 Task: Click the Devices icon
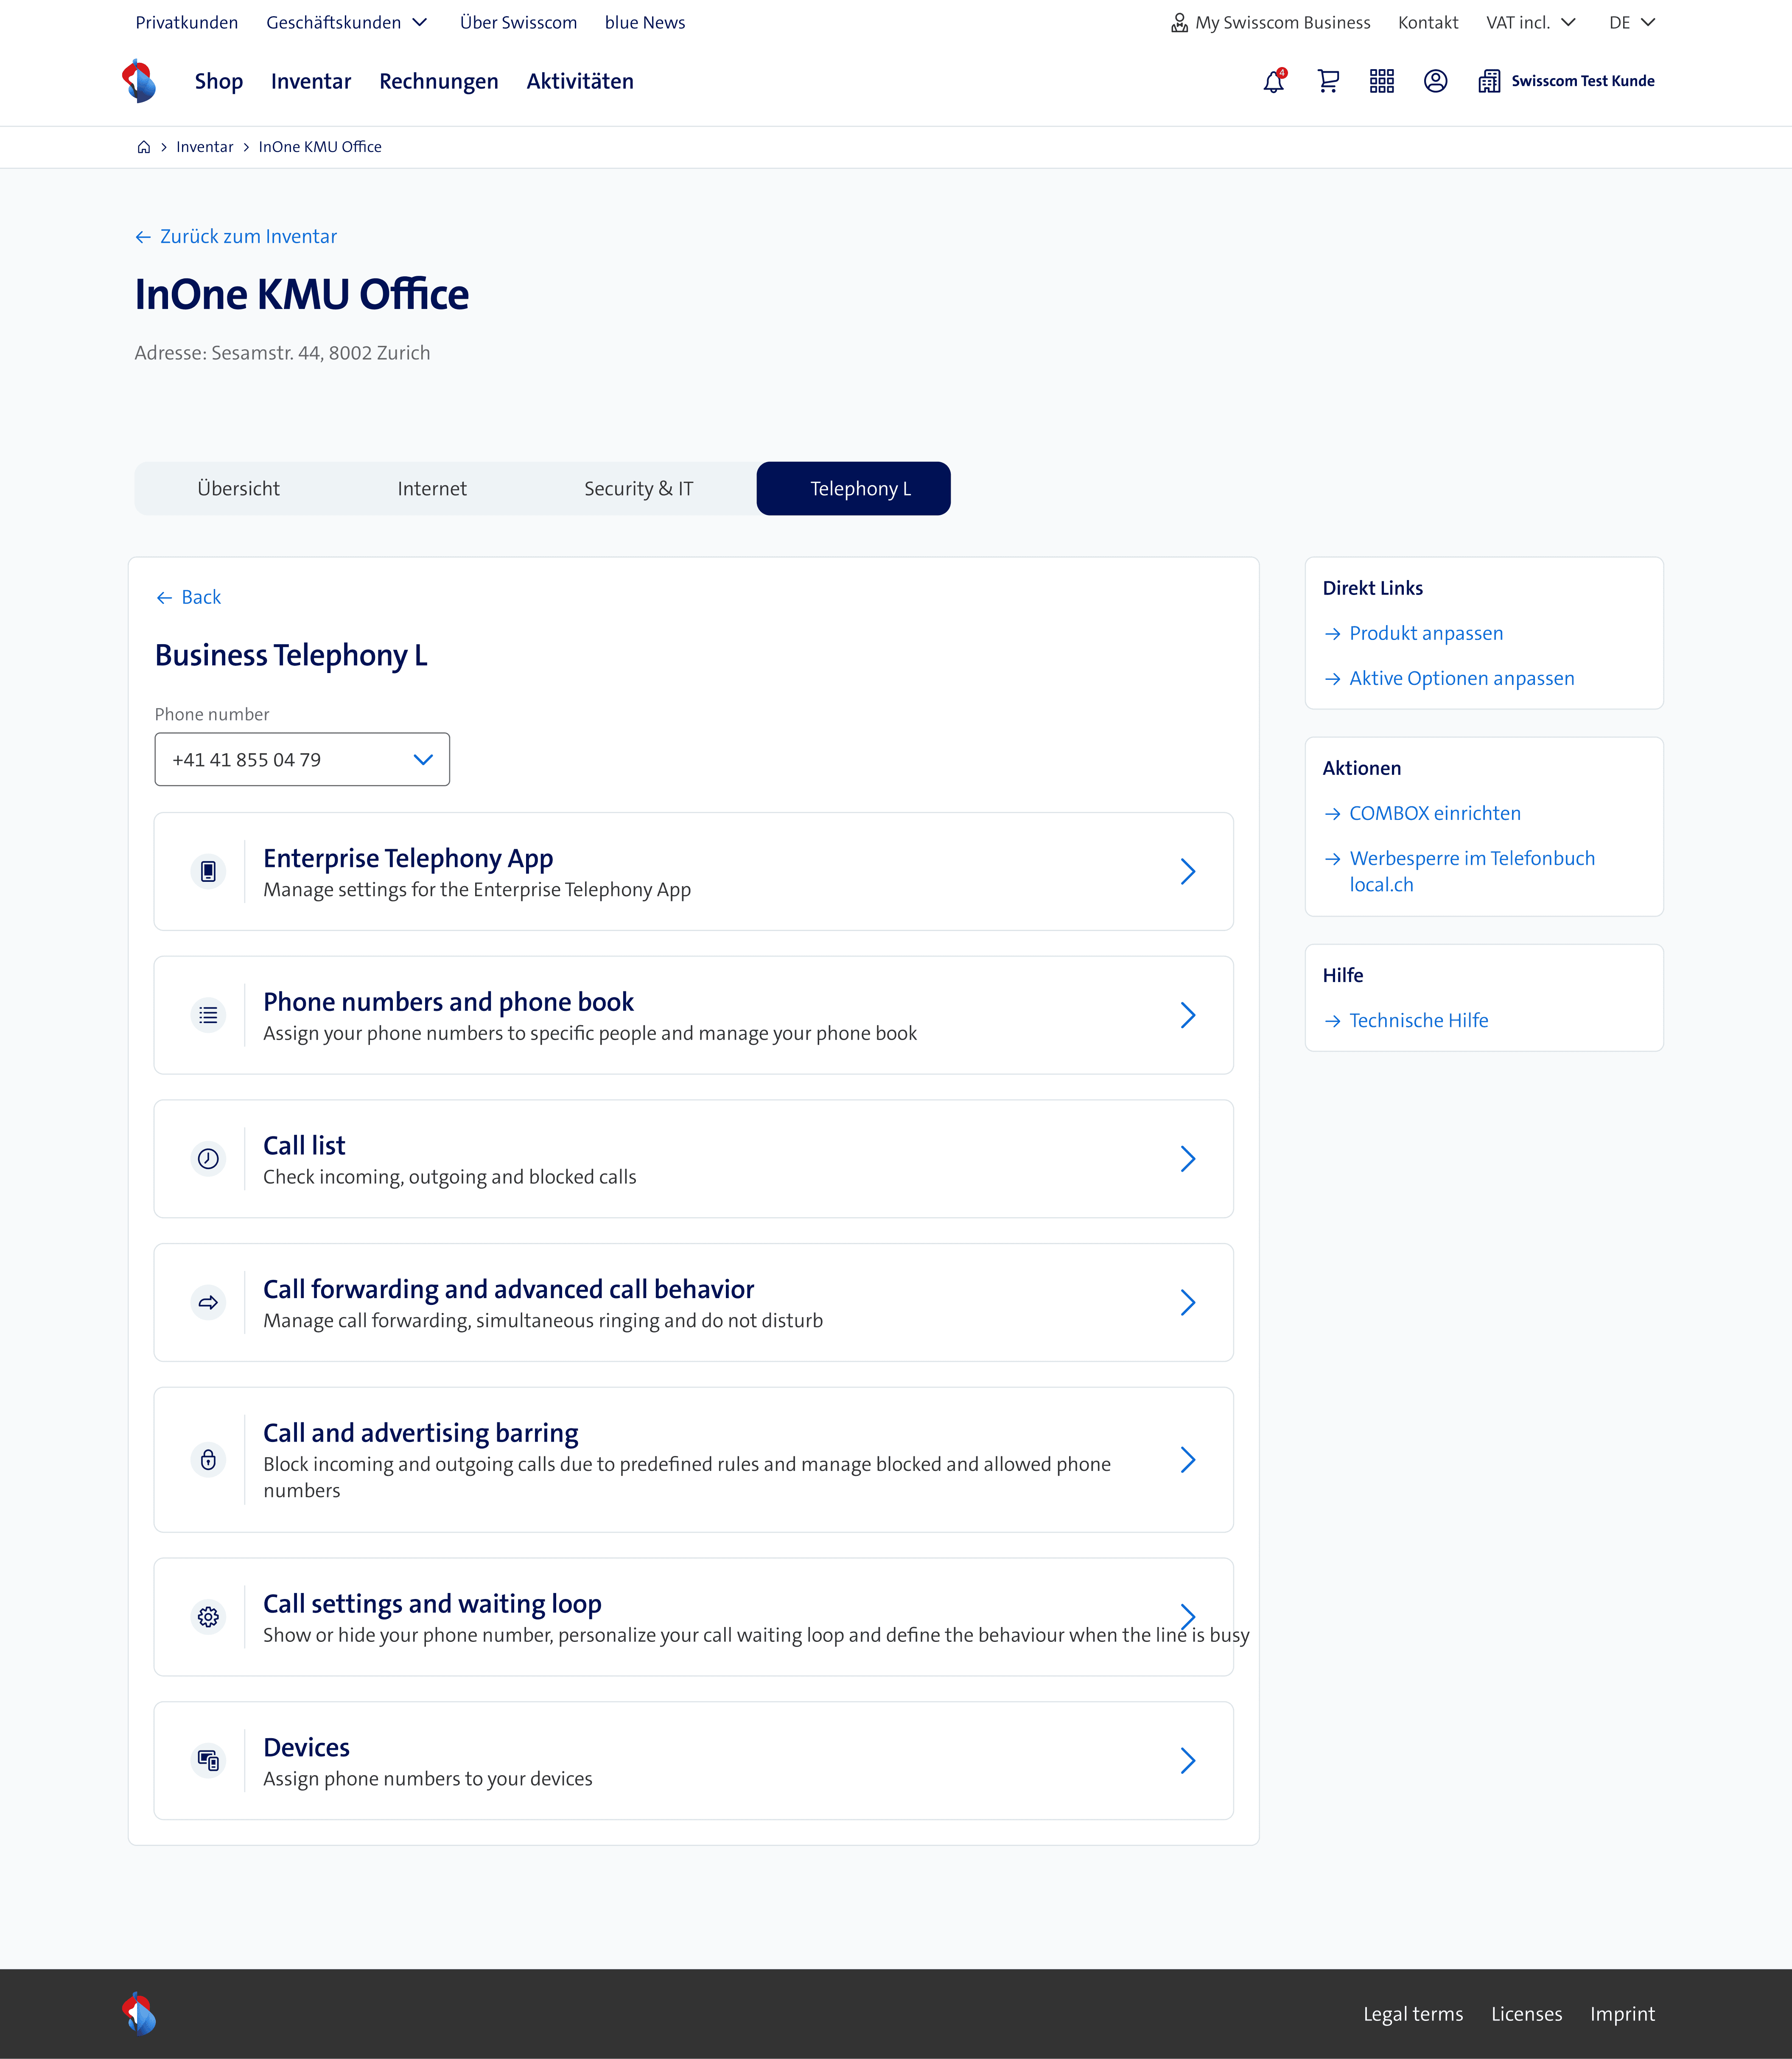pos(208,1761)
